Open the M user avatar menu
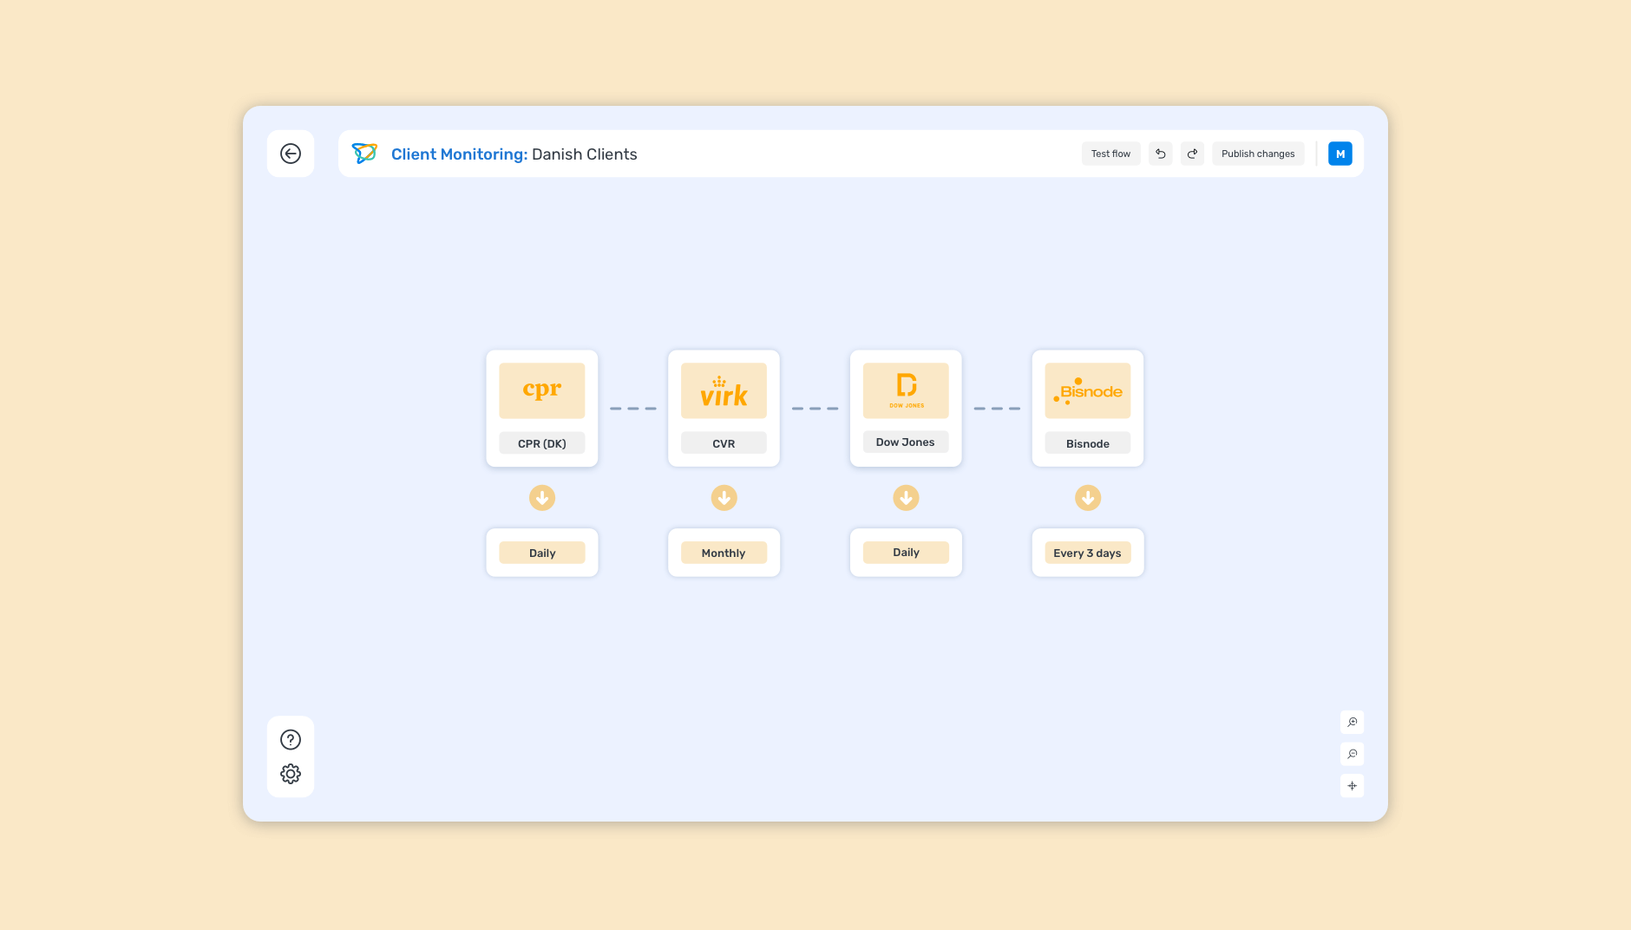Viewport: 1631px width, 930px height. pos(1340,154)
